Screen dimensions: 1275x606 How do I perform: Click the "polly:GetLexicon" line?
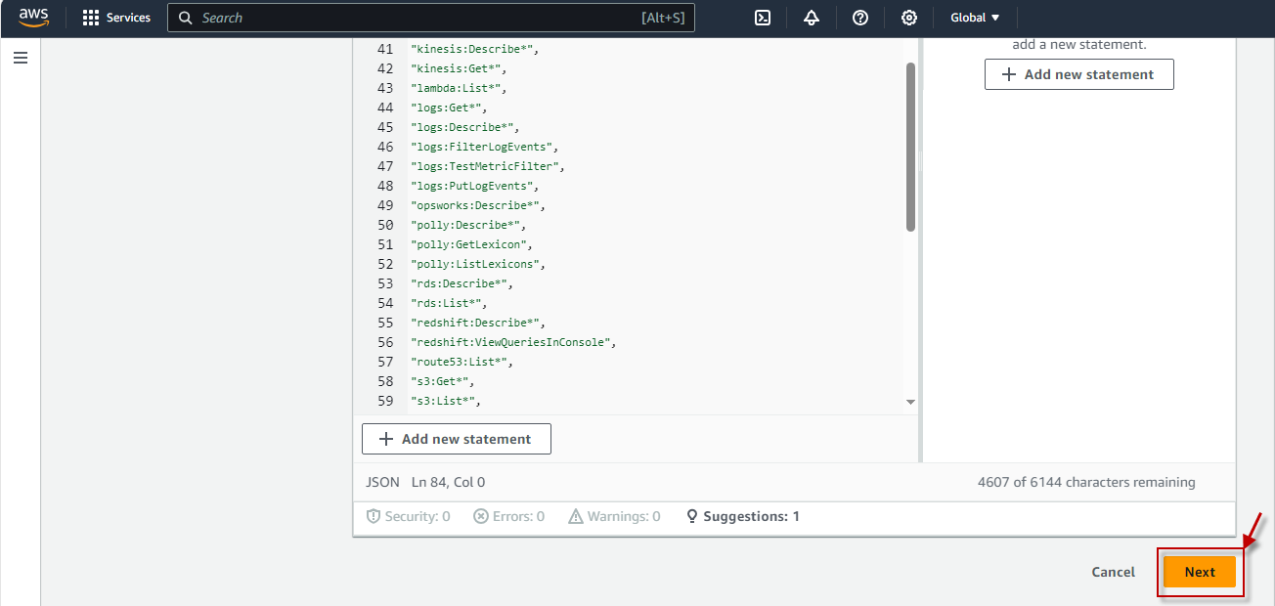click(x=472, y=244)
